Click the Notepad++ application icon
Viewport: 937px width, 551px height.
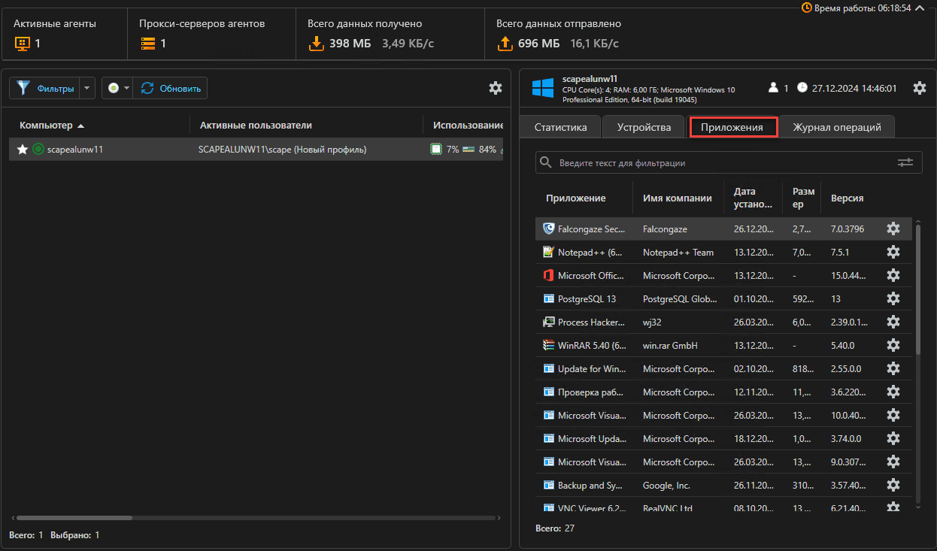click(548, 252)
